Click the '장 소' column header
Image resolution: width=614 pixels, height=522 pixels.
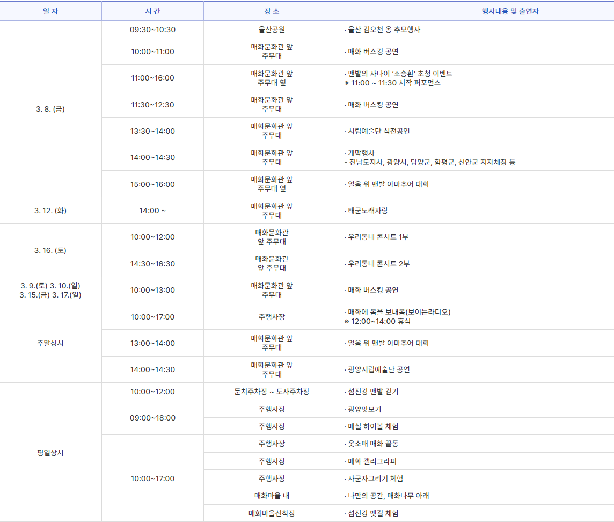[x=272, y=11]
